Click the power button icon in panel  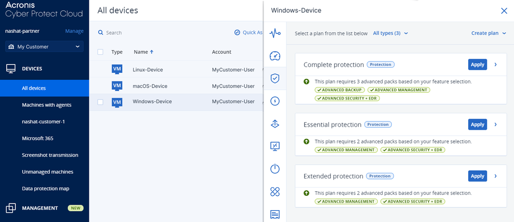274,169
